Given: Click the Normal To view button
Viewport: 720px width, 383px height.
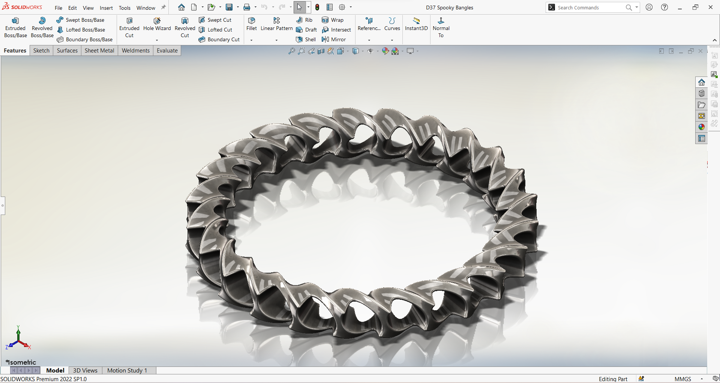Looking at the screenshot, I should click(441, 27).
